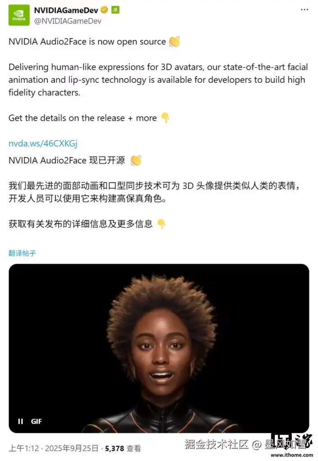Open the @NVIDIAGameDev handle
Viewport: 318px width, 461px height.
click(68, 21)
